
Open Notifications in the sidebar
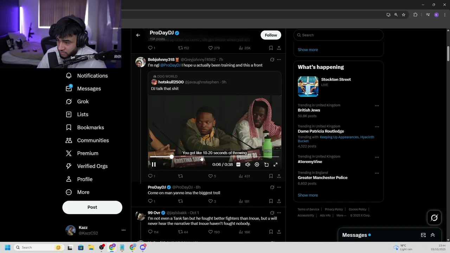(87, 76)
